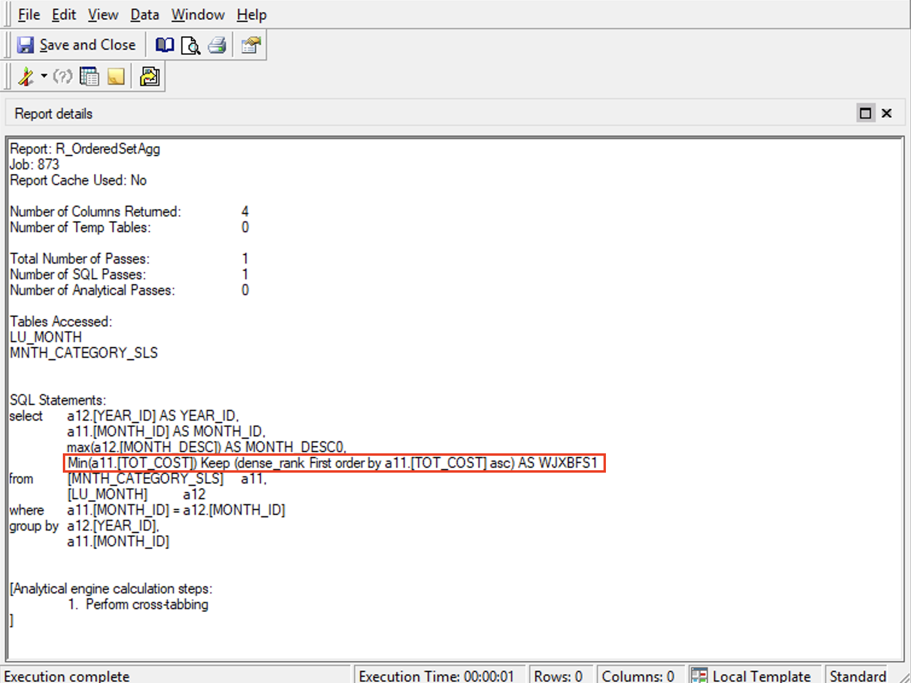Click the yellow note annotation icon
The width and height of the screenshot is (911, 683).
(x=116, y=76)
